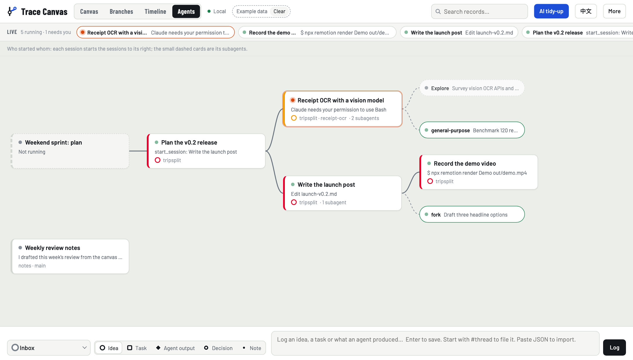Viewport: 633px width, 360px height.
Task: Open the live Record the demo pill
Action: coord(317,32)
